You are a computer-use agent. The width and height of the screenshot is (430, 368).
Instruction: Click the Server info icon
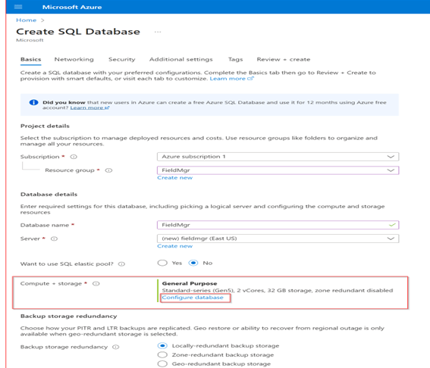pyautogui.click(x=55, y=239)
